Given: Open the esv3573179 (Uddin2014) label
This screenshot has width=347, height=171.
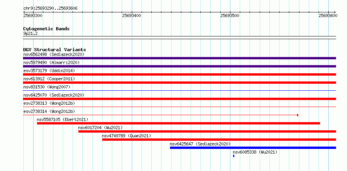Looking at the screenshot, I should tap(49, 71).
